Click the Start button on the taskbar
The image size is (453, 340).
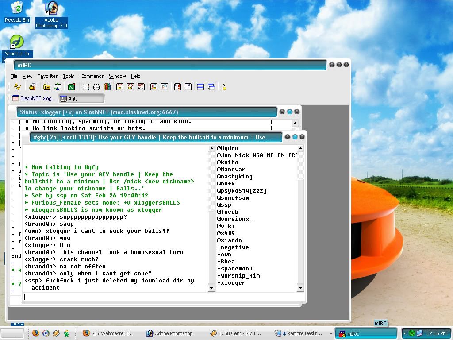pos(12,333)
